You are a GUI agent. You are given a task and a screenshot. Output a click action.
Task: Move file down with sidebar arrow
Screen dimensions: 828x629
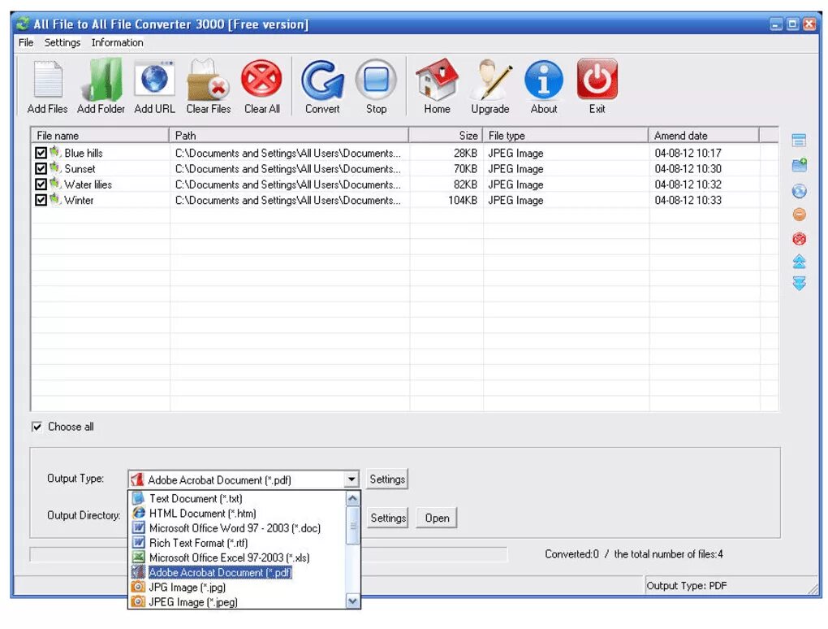(x=799, y=284)
